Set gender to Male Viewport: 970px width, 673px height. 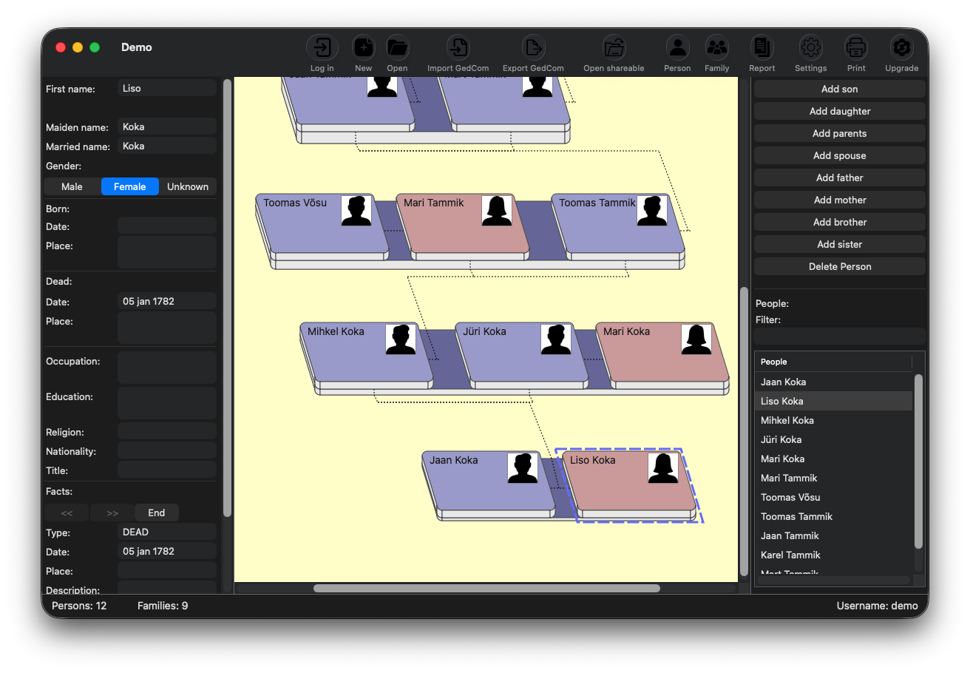(x=72, y=186)
